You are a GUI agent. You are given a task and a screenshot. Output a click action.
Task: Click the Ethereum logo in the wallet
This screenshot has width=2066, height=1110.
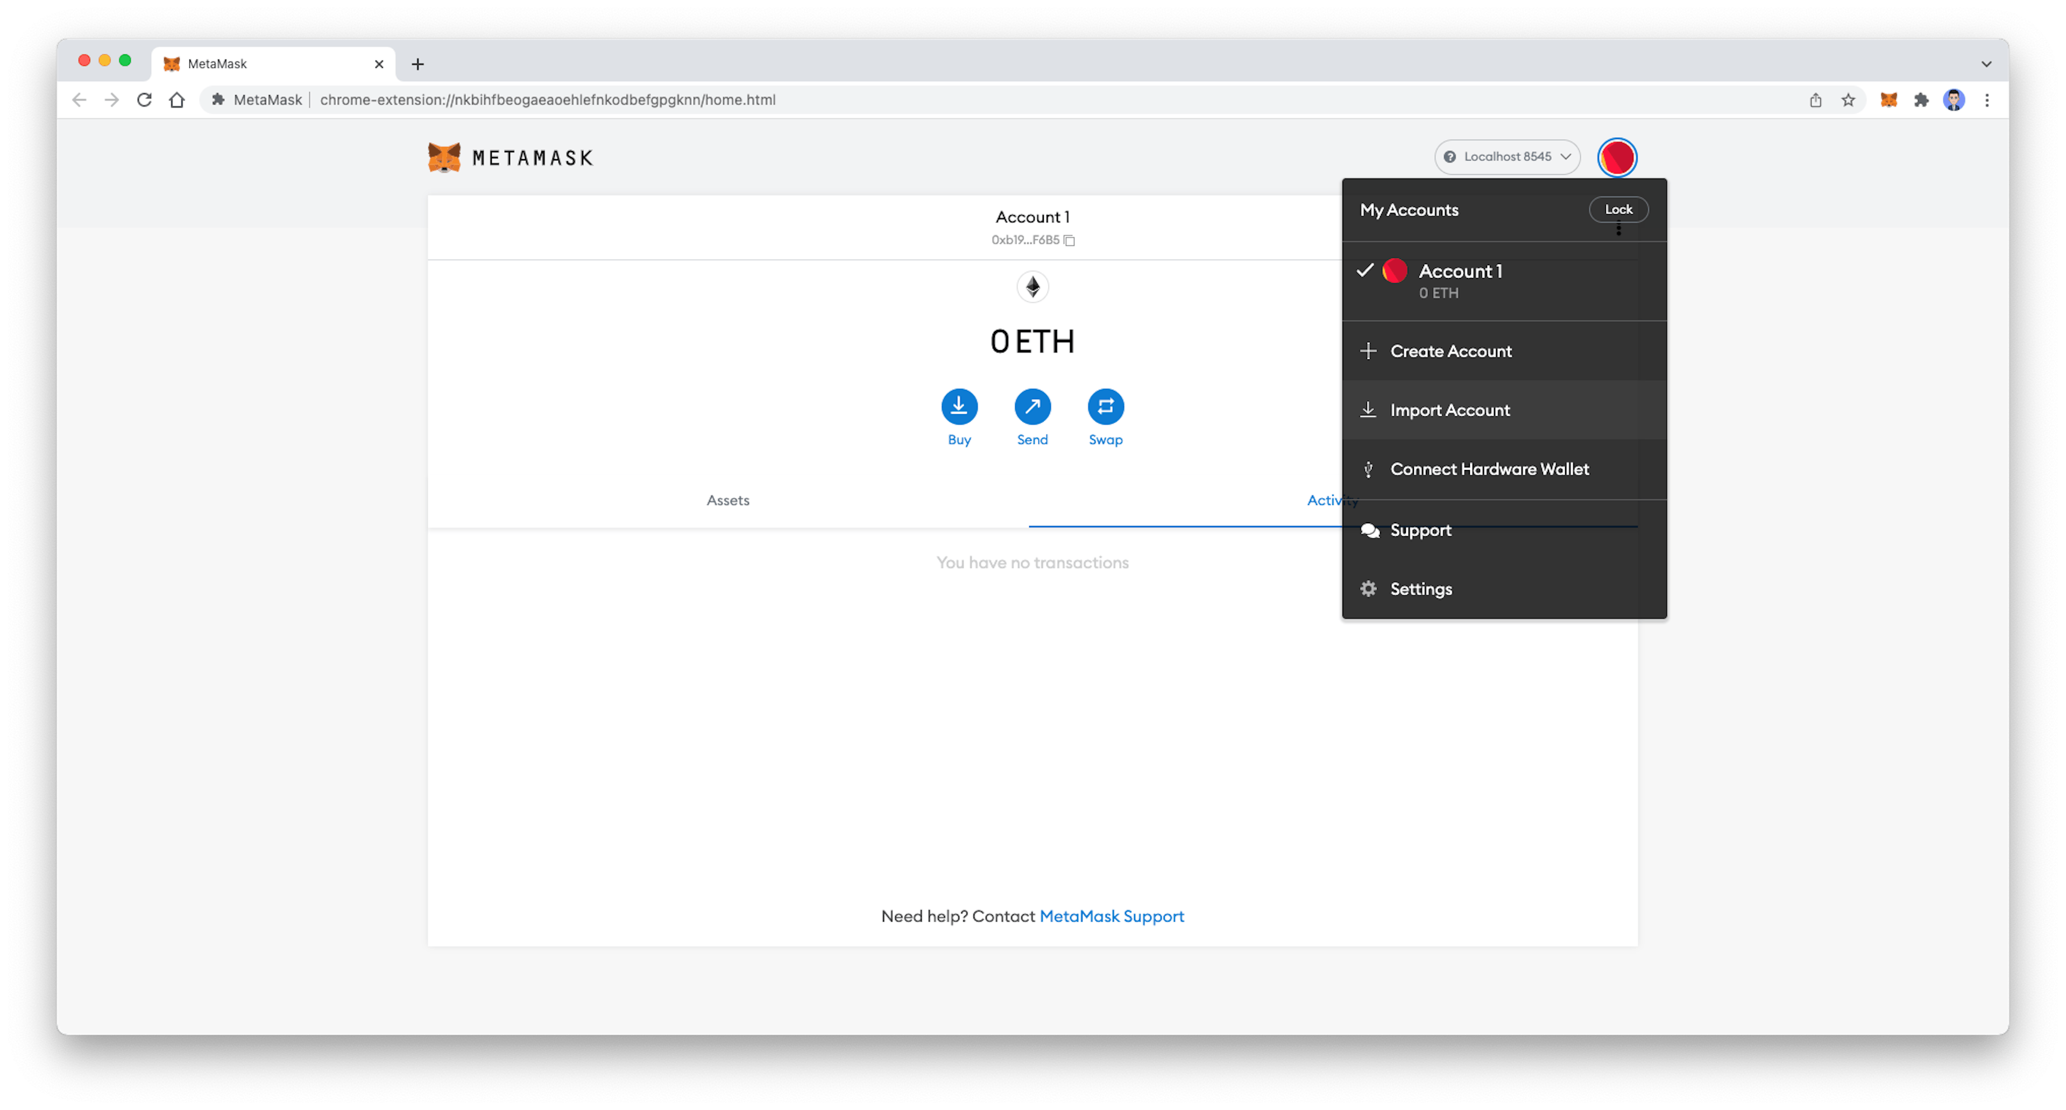click(1032, 287)
